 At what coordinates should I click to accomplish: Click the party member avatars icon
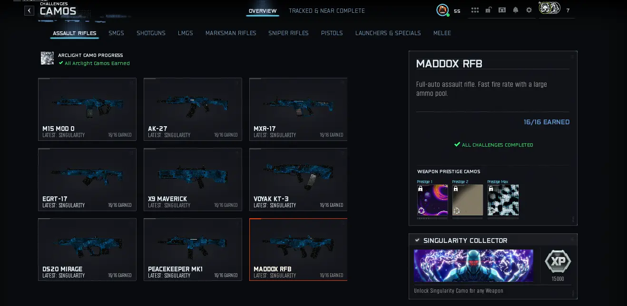[x=549, y=8]
